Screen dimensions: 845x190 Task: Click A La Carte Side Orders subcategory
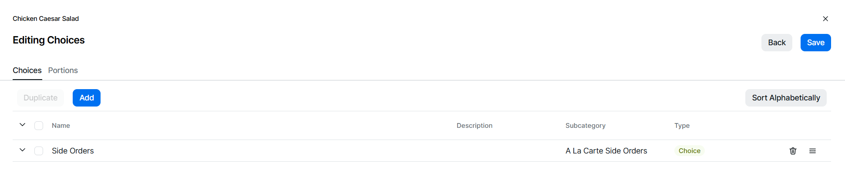coord(606,151)
